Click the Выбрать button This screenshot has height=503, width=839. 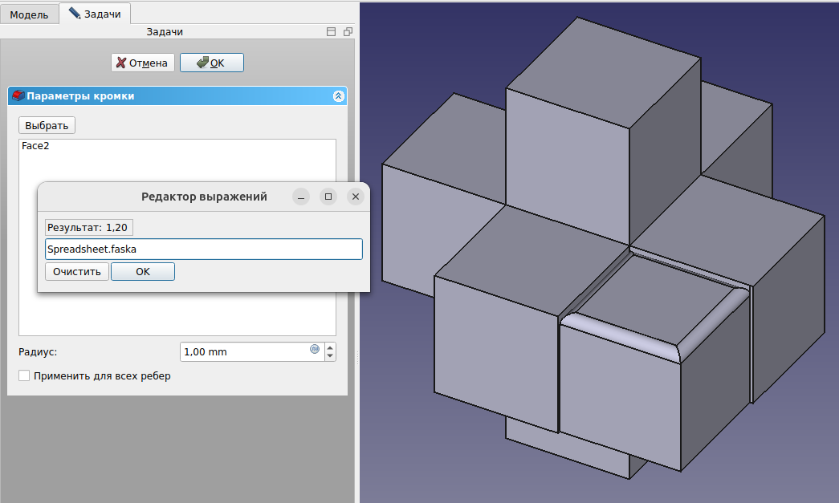point(47,126)
